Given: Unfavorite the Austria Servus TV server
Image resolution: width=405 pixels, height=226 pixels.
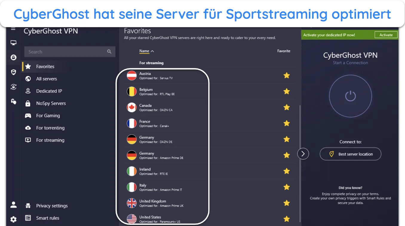Looking at the screenshot, I should [286, 76].
